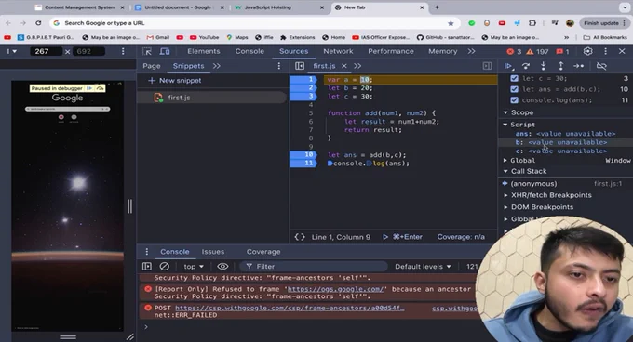Show more navigator tabs chevron

(217, 66)
